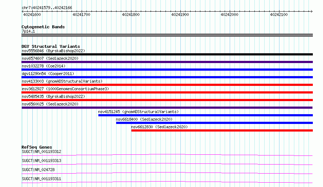
Task: Open variant nsv5556846 (ByrskaBishop2022) label
Action: [x=53, y=51]
